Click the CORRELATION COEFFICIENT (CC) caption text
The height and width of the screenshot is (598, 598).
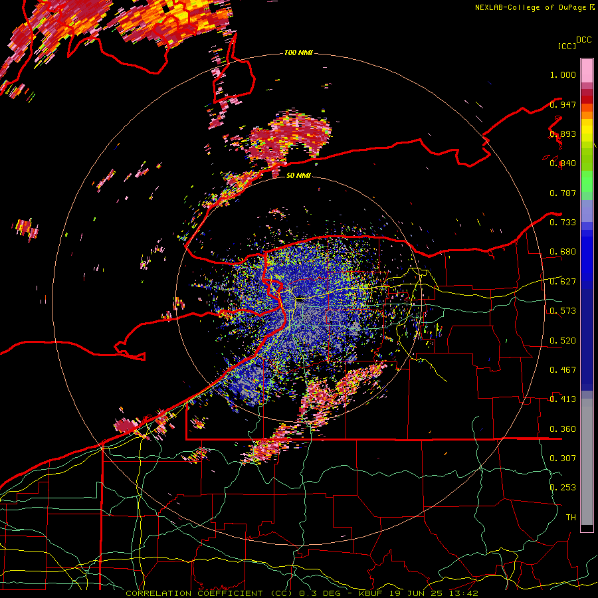click(209, 593)
